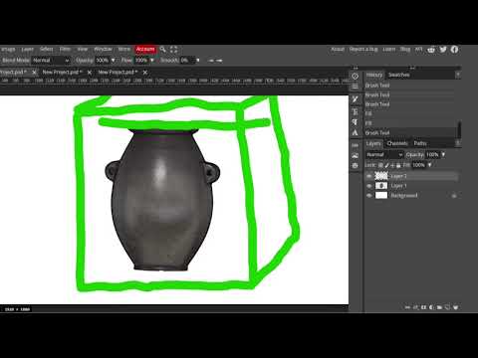Switch to the Paths tab
The height and width of the screenshot is (358, 478).
tap(420, 143)
